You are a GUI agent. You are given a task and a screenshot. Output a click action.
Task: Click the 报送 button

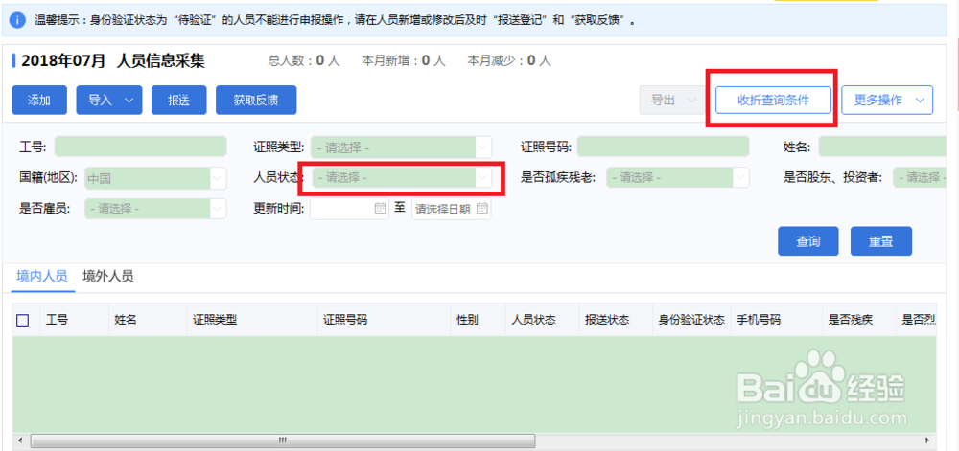(178, 101)
